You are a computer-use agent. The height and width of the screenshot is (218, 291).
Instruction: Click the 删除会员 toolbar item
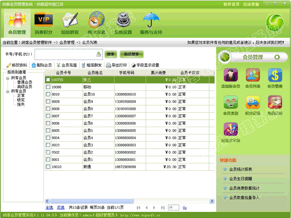pos(42,65)
